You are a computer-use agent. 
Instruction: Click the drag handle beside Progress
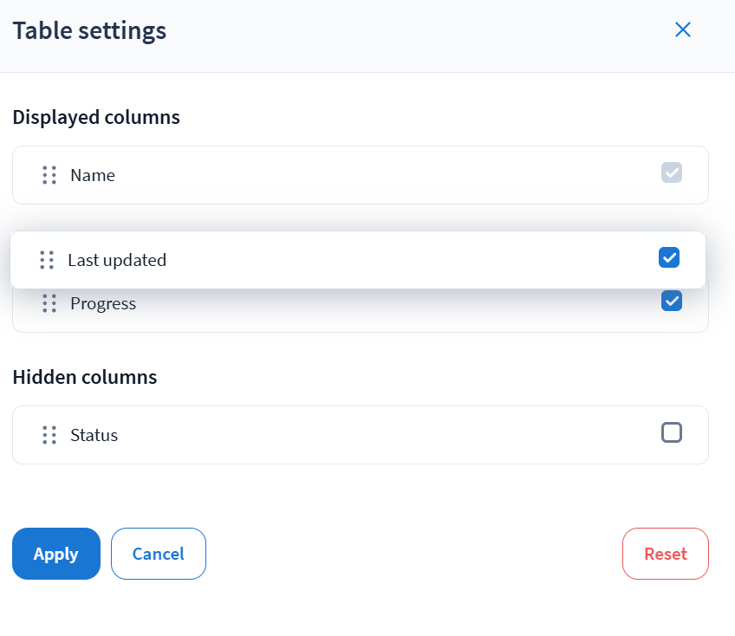tap(49, 303)
